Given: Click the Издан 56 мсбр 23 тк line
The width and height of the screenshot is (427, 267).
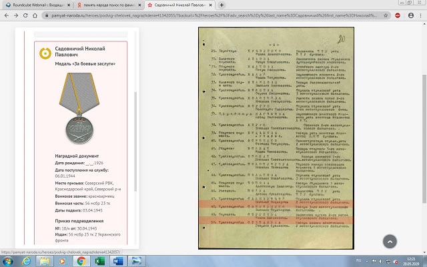Looking at the screenshot, I should [87, 238].
